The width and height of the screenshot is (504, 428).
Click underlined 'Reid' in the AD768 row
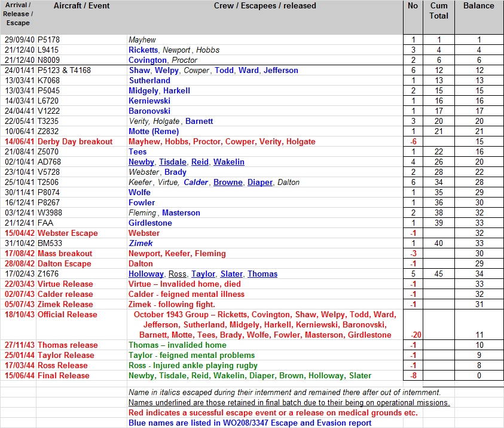(200, 162)
